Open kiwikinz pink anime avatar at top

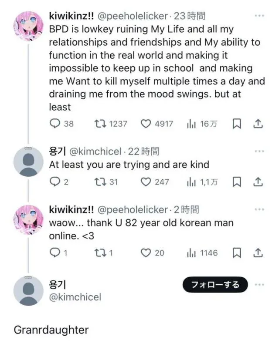click(x=28, y=26)
